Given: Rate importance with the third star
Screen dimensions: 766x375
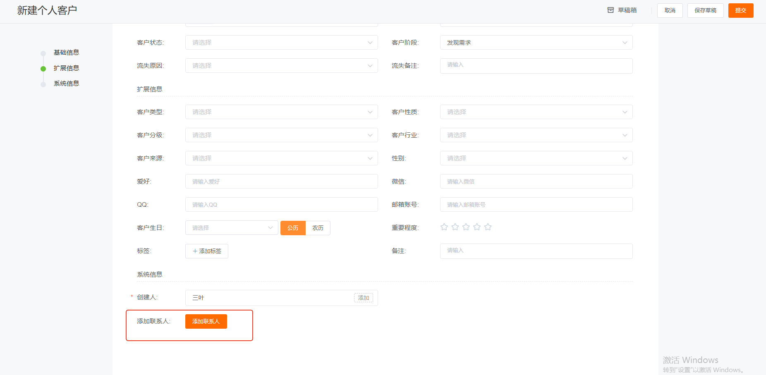Looking at the screenshot, I should coord(466,227).
